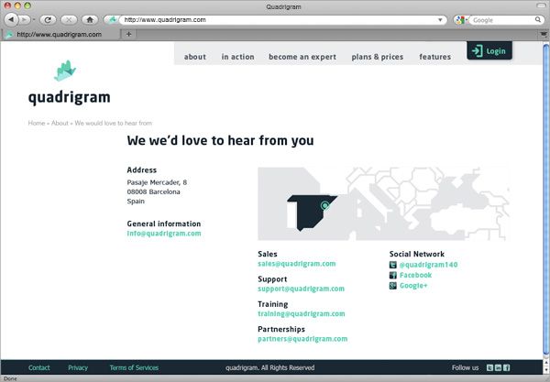Click the Twitter icon next to @quadrigram140
This screenshot has width=550, height=382.
pyautogui.click(x=393, y=265)
